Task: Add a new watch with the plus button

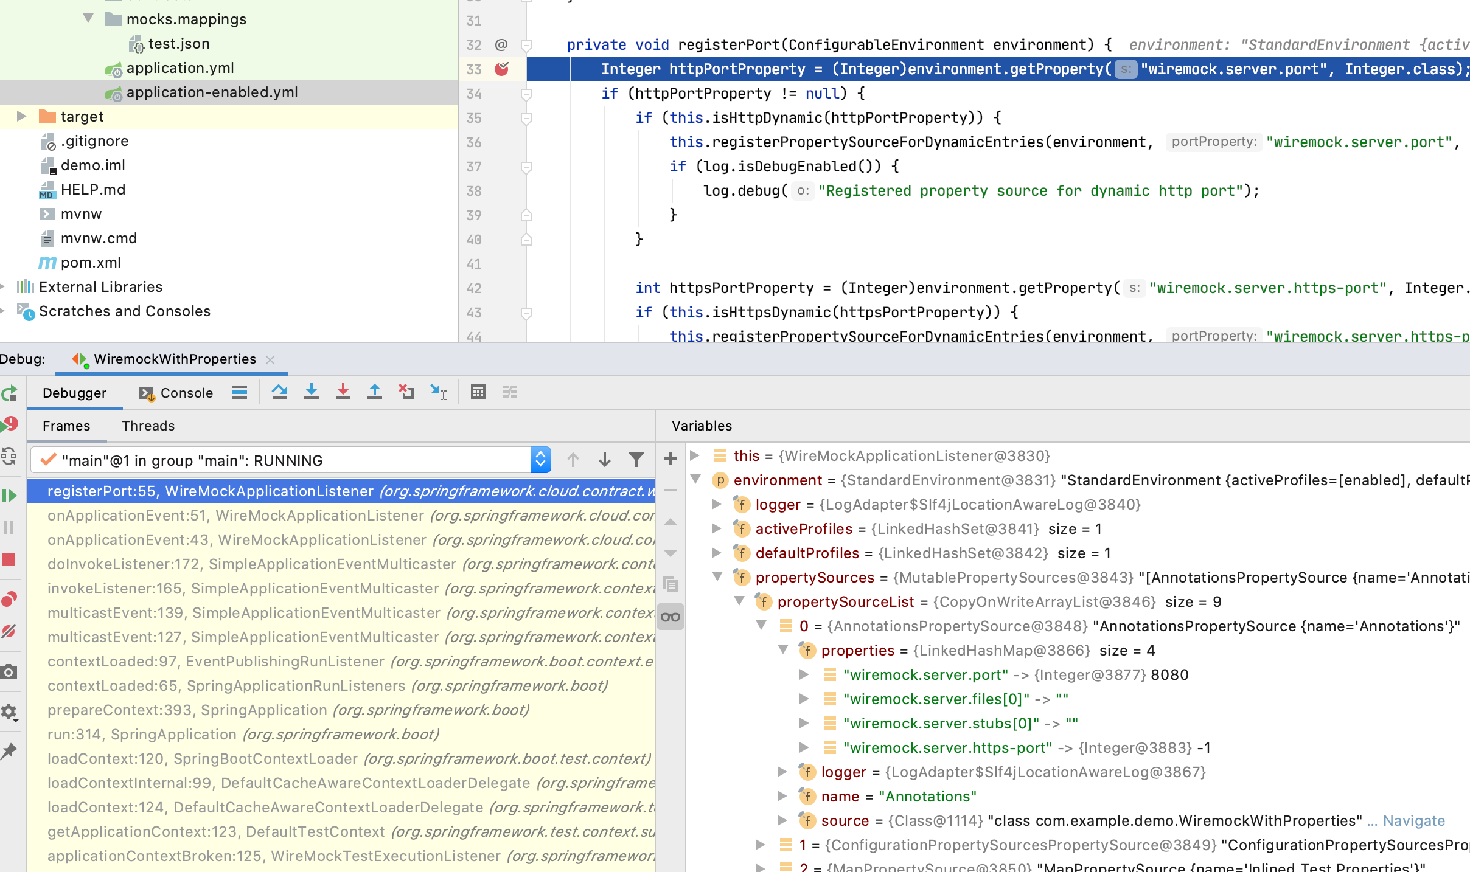Action: coord(670,458)
